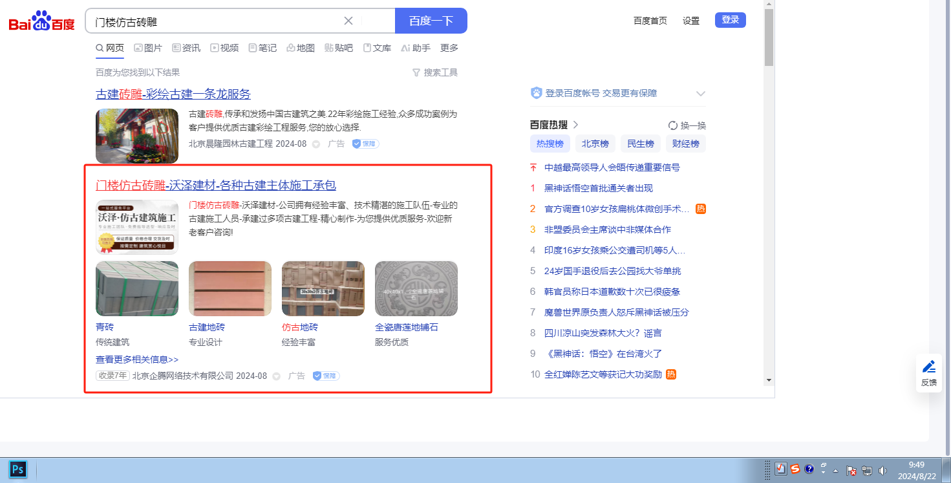Screen dimensions: 951x483
Task: Open Photoshop from the taskbar
Action: pyautogui.click(x=18, y=469)
